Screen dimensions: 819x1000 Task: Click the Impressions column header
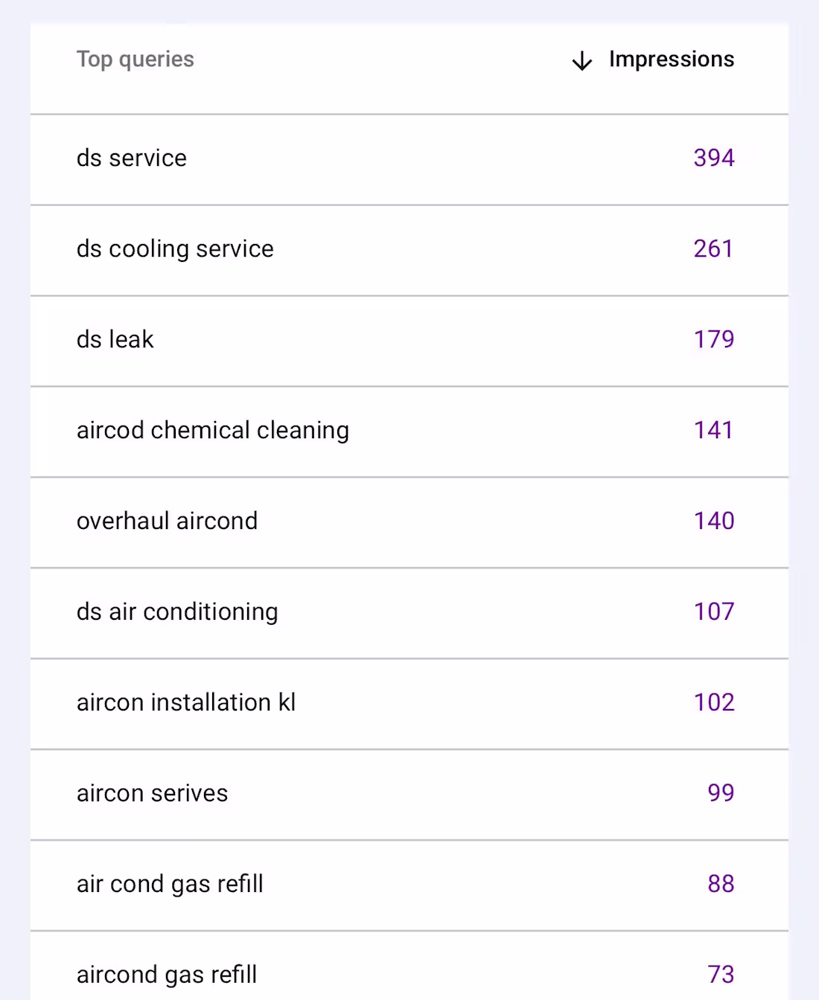[671, 59]
